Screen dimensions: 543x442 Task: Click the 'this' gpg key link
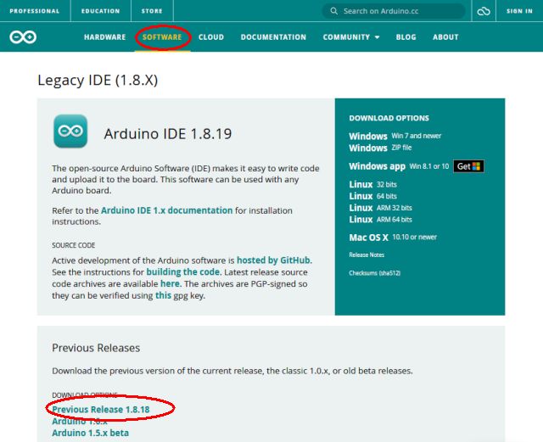pyautogui.click(x=163, y=295)
